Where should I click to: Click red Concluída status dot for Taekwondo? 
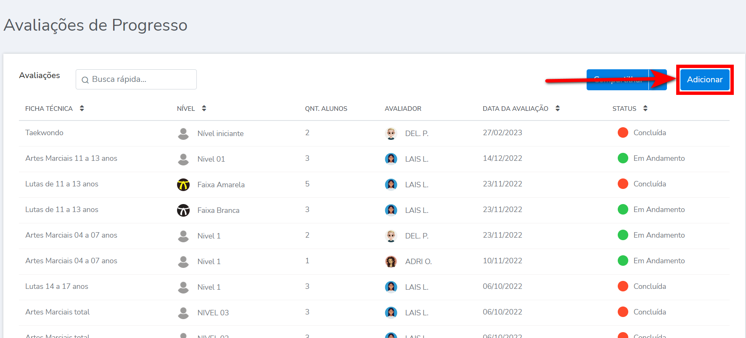pyautogui.click(x=623, y=133)
